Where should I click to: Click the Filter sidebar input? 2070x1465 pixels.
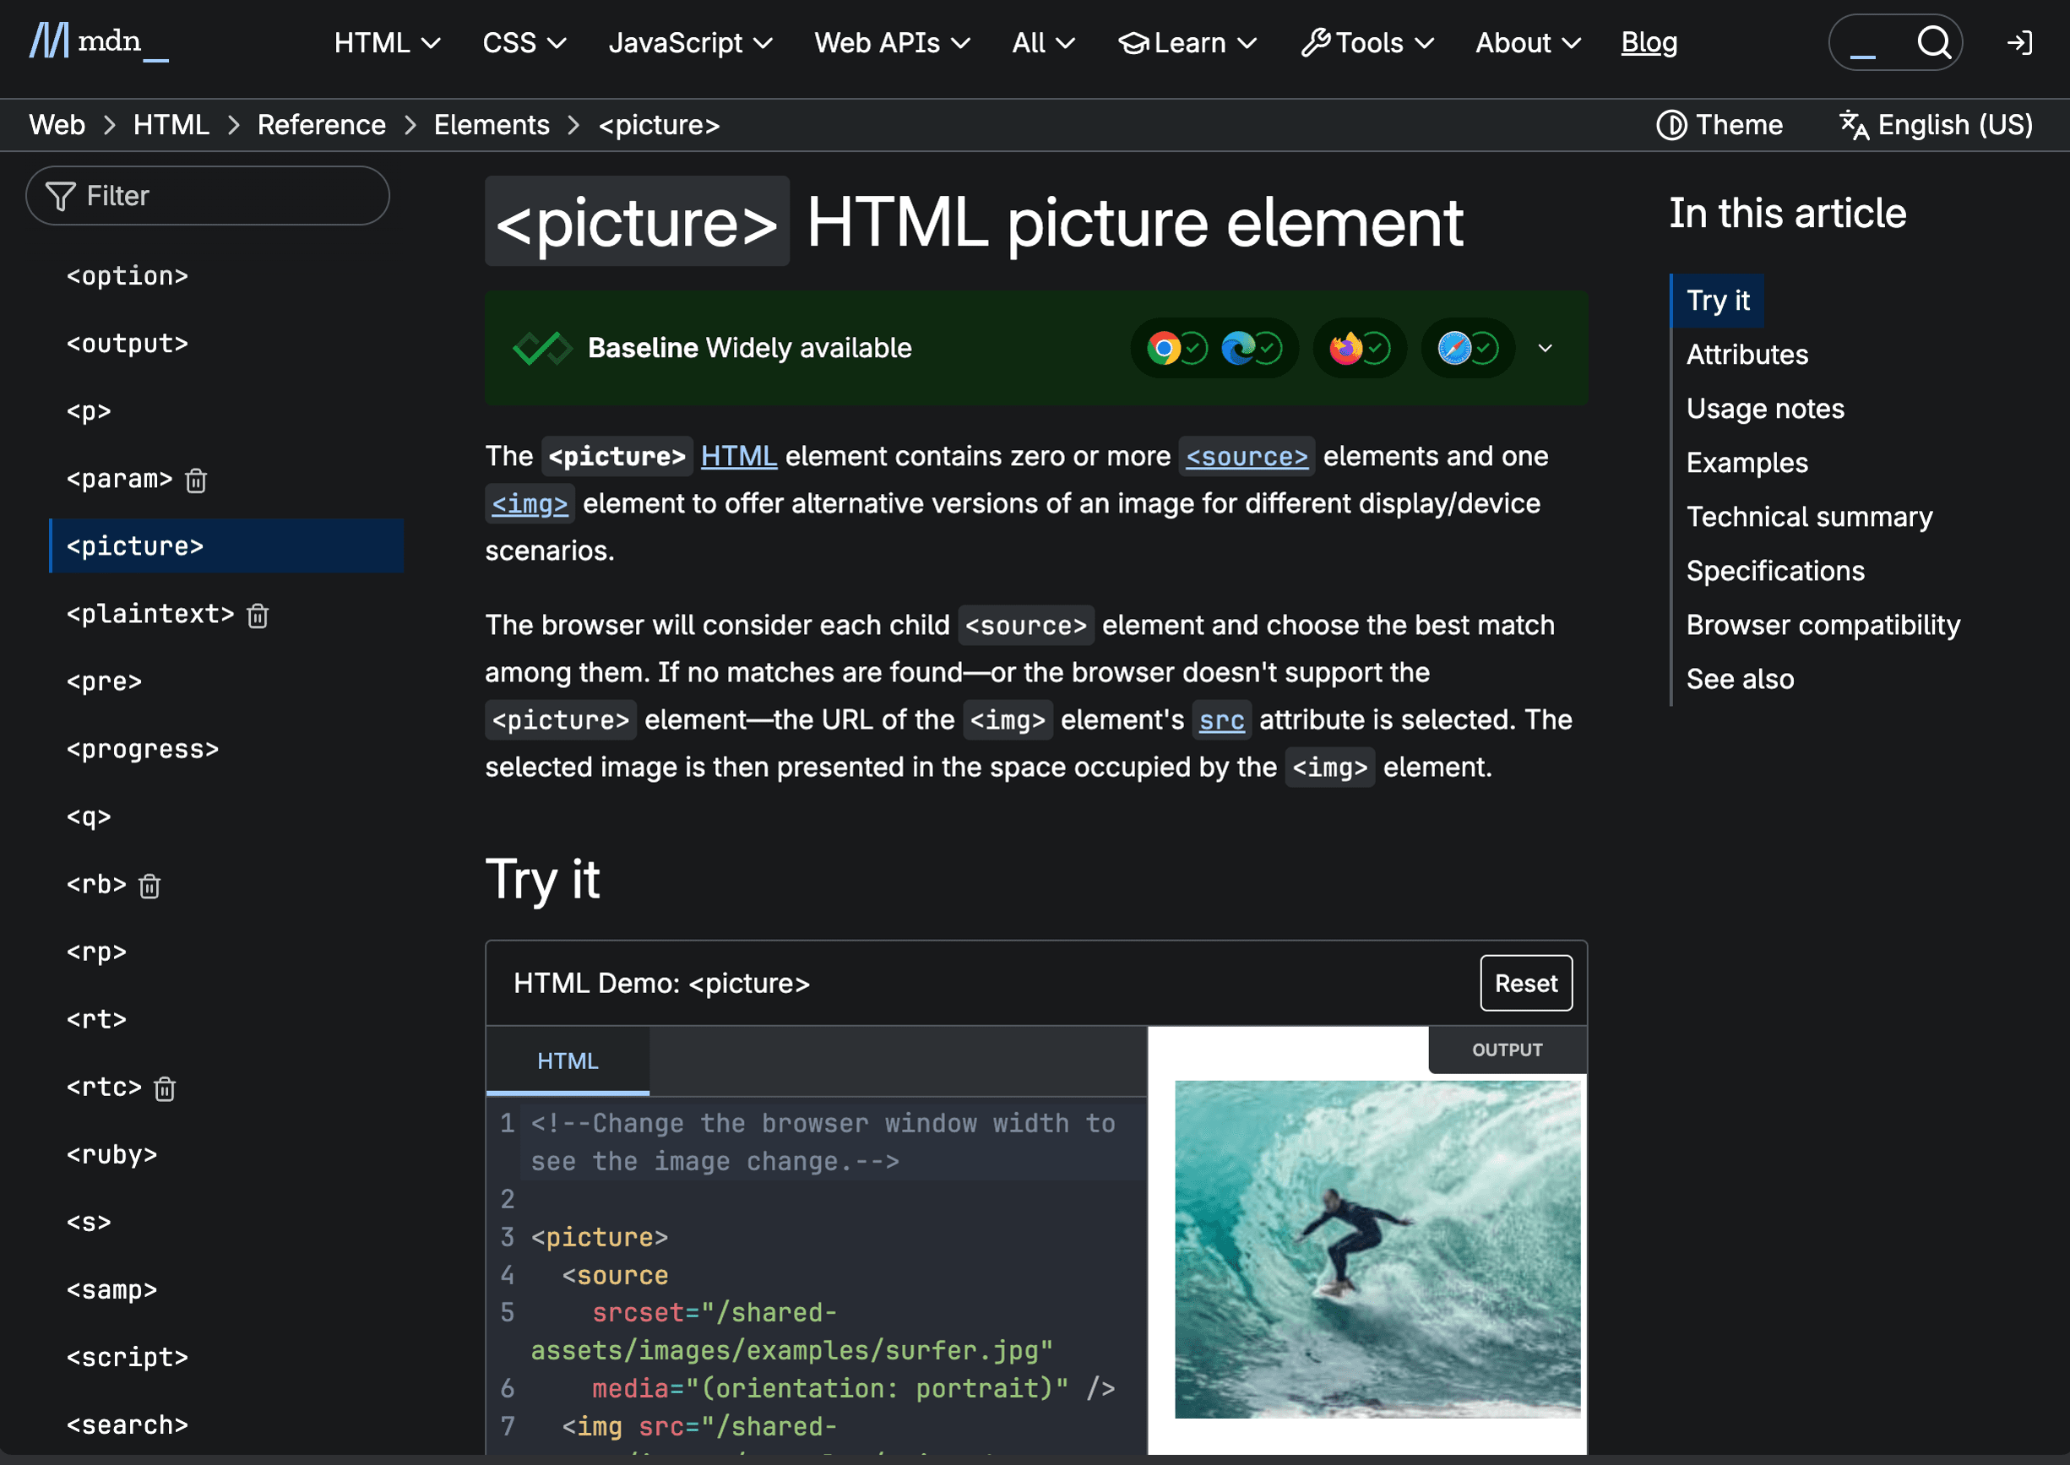point(208,196)
